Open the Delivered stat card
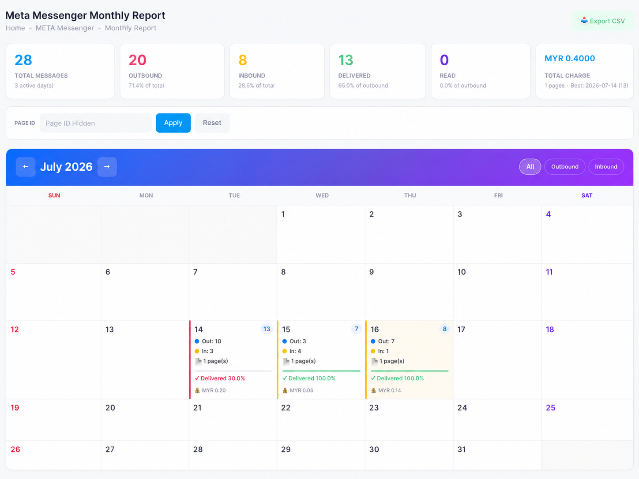Image resolution: width=639 pixels, height=479 pixels. click(x=378, y=71)
